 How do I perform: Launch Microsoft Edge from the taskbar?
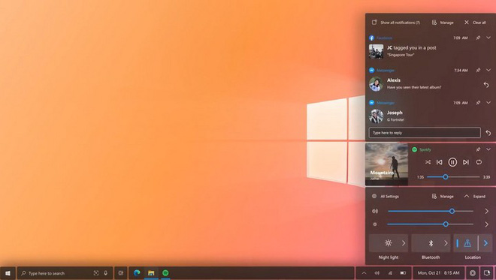click(x=137, y=273)
